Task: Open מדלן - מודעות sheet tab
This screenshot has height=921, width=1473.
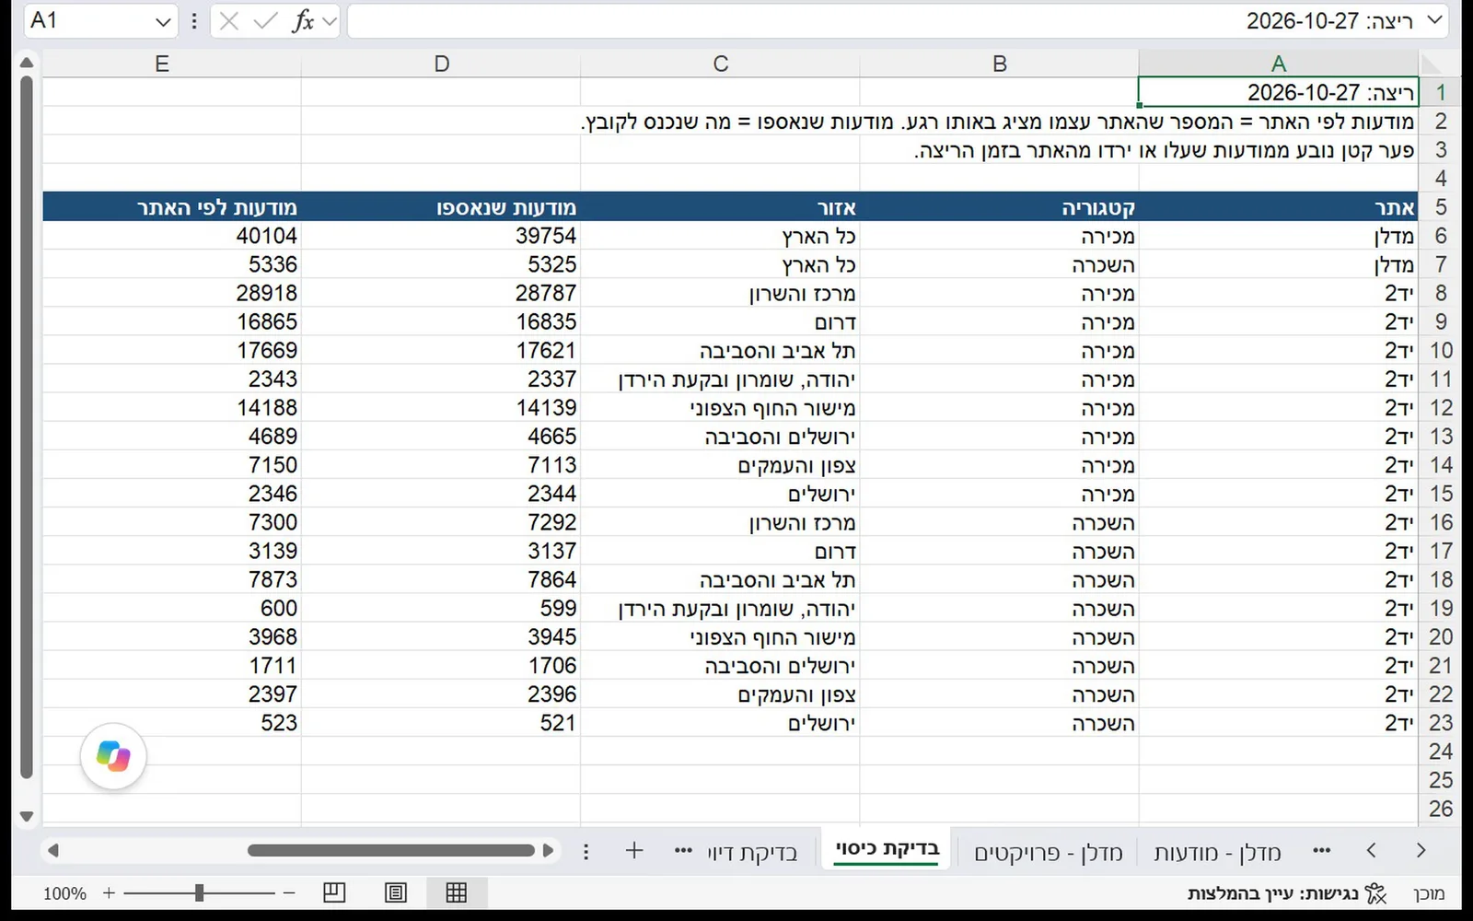Action: click(x=1218, y=853)
